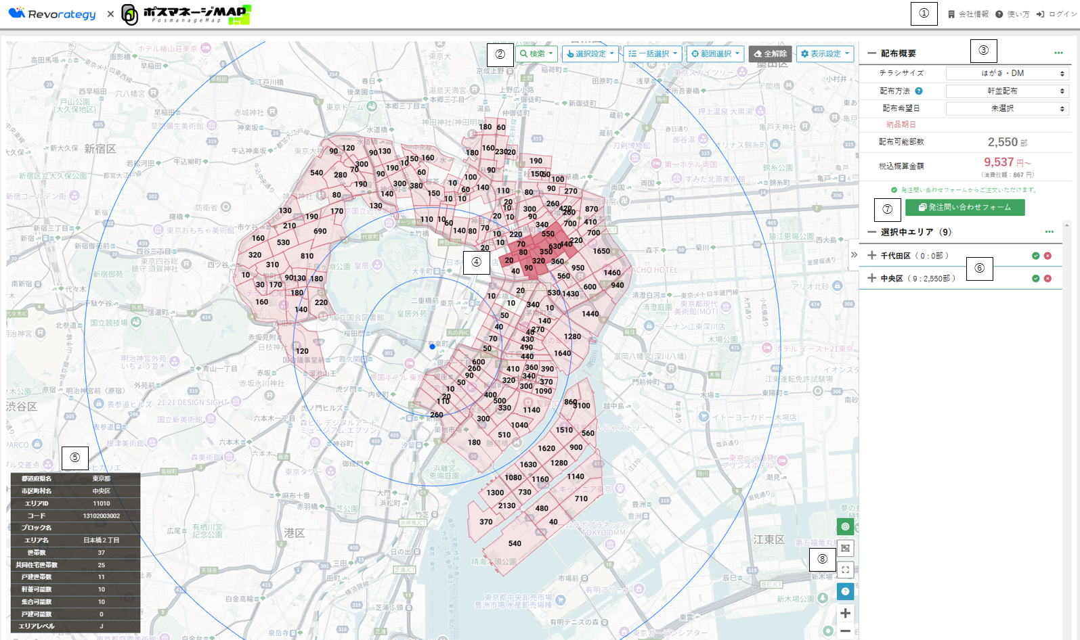Screen dimensions: 1080x640
Task: Toggle green check for 千代田区
Action: pyautogui.click(x=1035, y=256)
